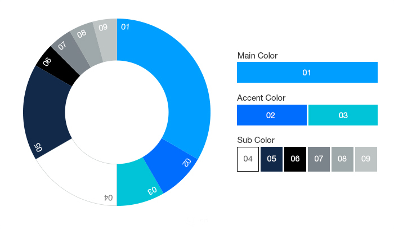Viewport: 394px width, 229px height.
Task: Pick the medium gray 08 swatch
Action: [x=342, y=159]
